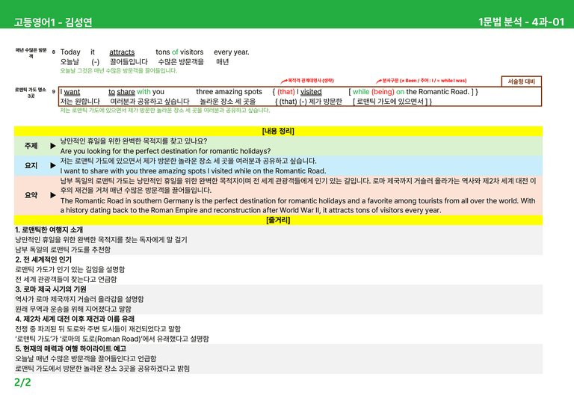Click the line 낭만적인 휴일을 위한 완벽한 목적지를 찾고 있나요?

134,141
